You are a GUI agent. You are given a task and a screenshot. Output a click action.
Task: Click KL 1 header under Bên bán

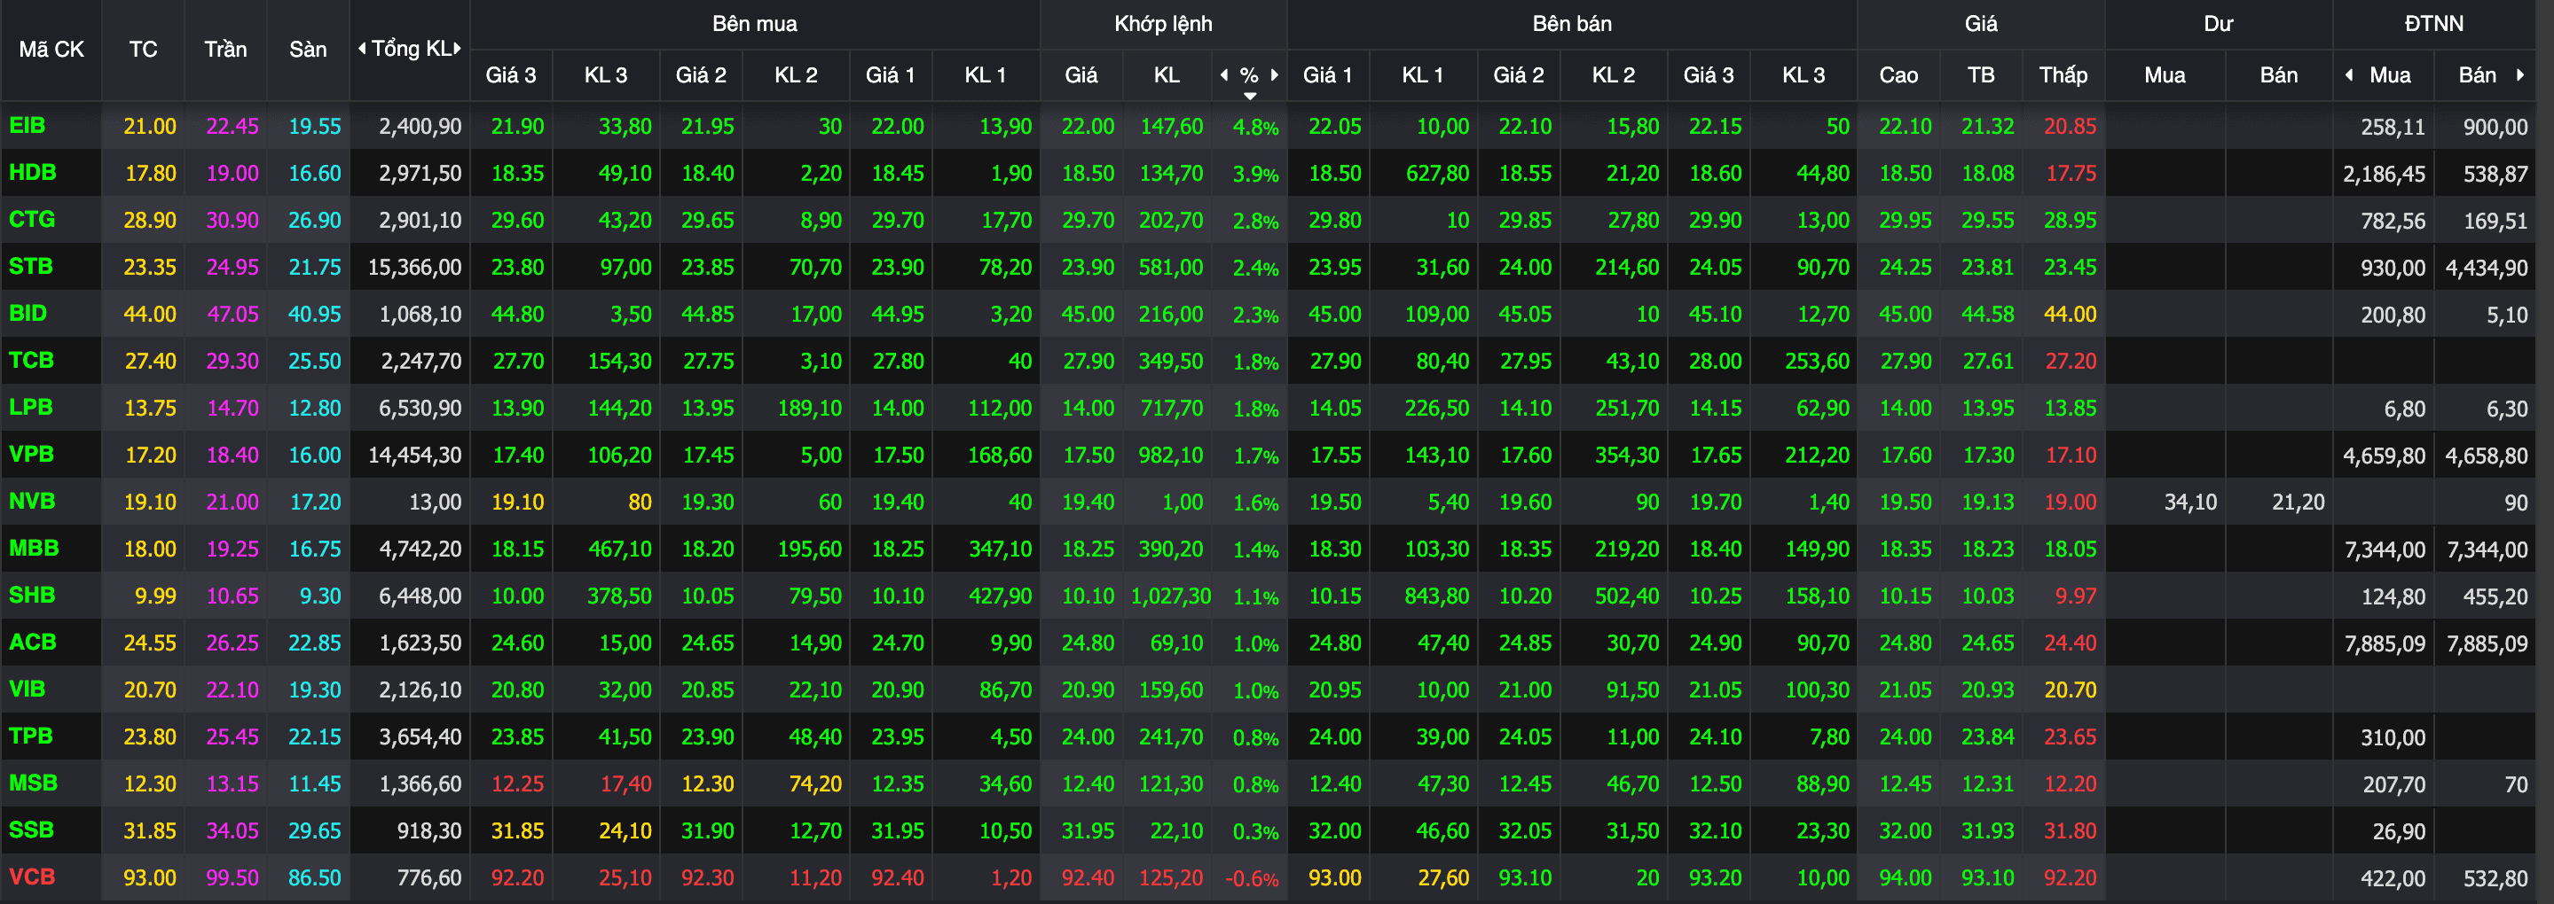(1422, 75)
